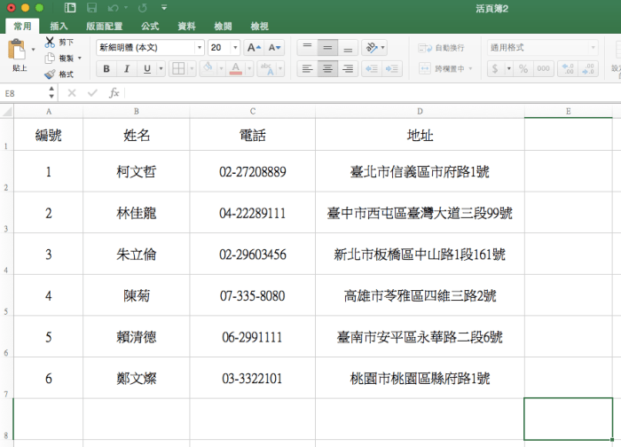Expand the Quick Access Toolbar customize arrow

coord(164,8)
